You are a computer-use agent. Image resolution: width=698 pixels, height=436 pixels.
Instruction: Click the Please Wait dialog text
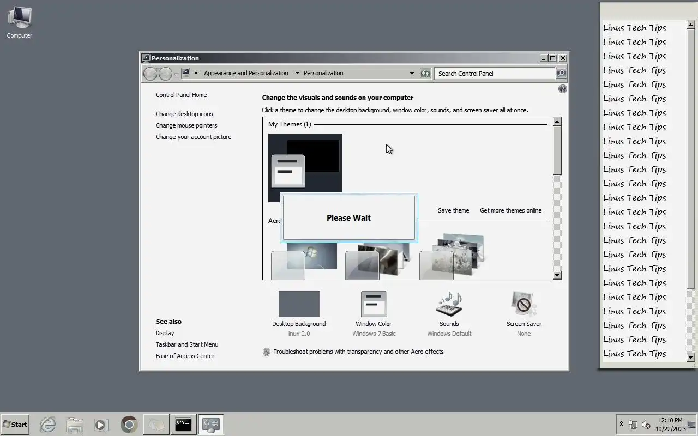pyautogui.click(x=348, y=217)
